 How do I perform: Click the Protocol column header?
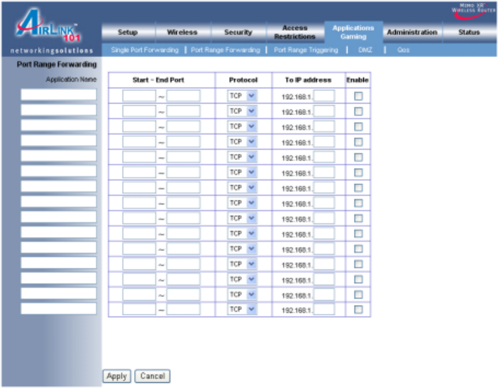point(243,80)
